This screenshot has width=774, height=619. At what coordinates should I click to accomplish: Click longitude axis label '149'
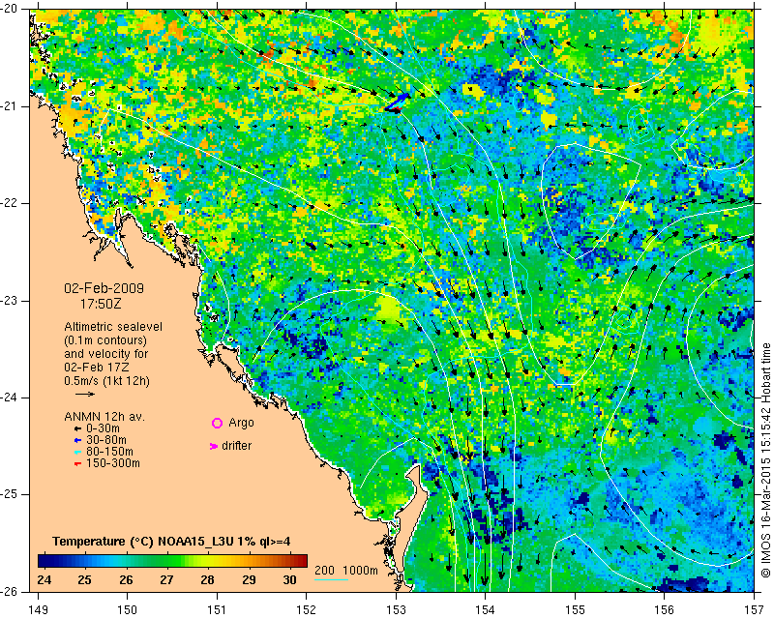(x=38, y=610)
